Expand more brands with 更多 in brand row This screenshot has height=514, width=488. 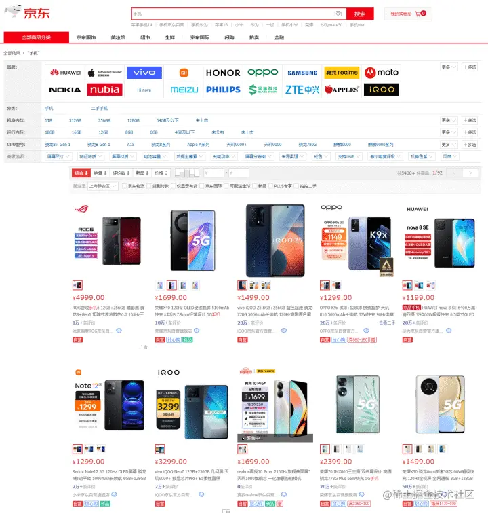point(449,67)
